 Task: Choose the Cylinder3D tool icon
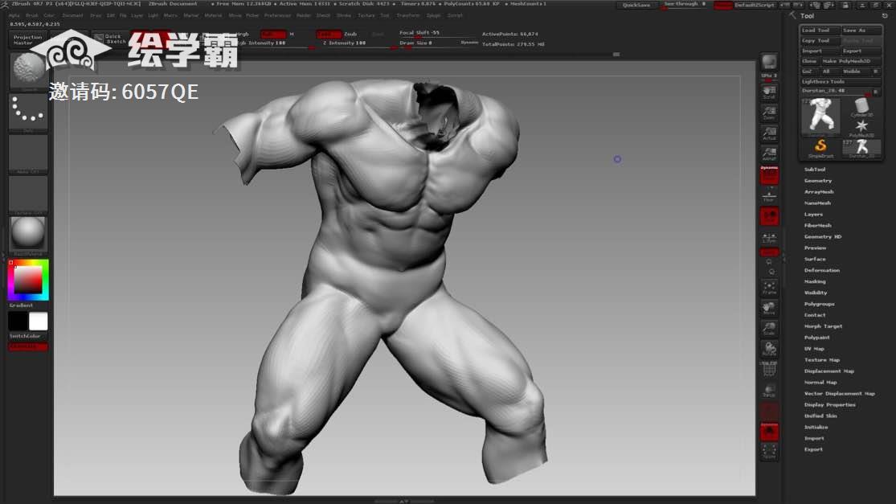(x=861, y=107)
